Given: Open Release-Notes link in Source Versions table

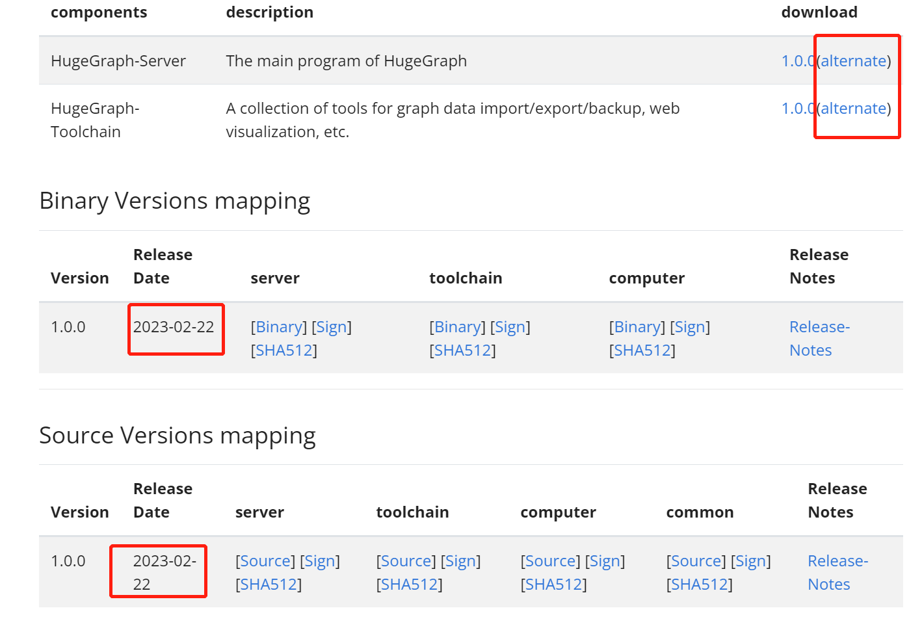Looking at the screenshot, I should click(837, 572).
